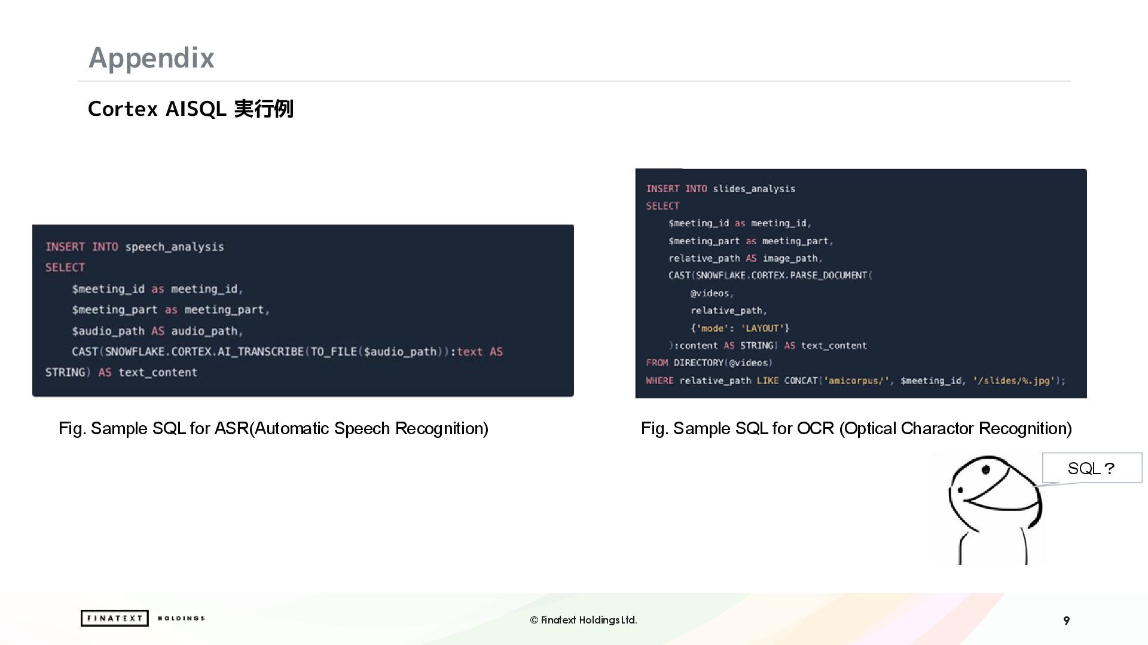
Task: Select 'INSERT INTO speech_analysis' code line
Action: coord(135,247)
